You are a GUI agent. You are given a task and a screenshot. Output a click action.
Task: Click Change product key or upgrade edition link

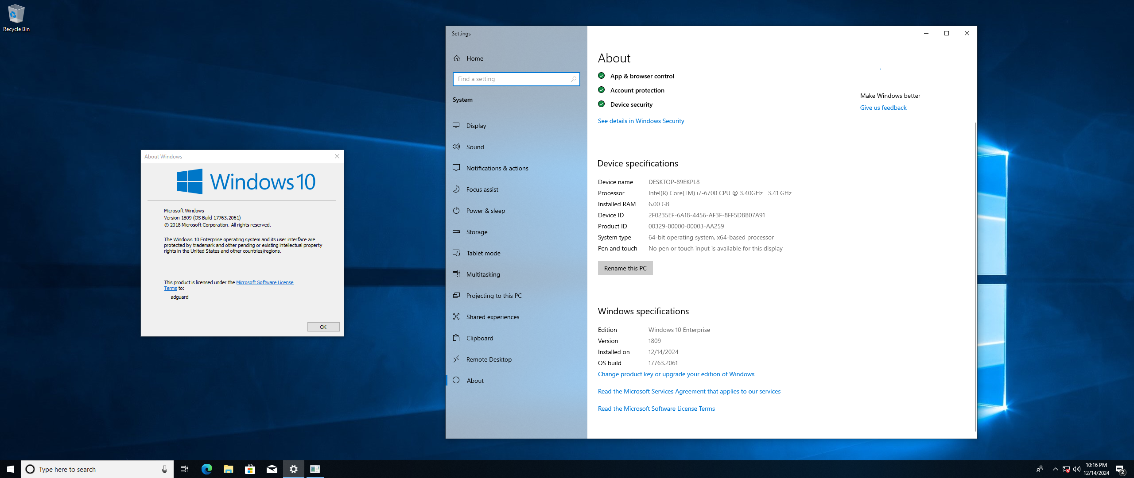(x=676, y=374)
